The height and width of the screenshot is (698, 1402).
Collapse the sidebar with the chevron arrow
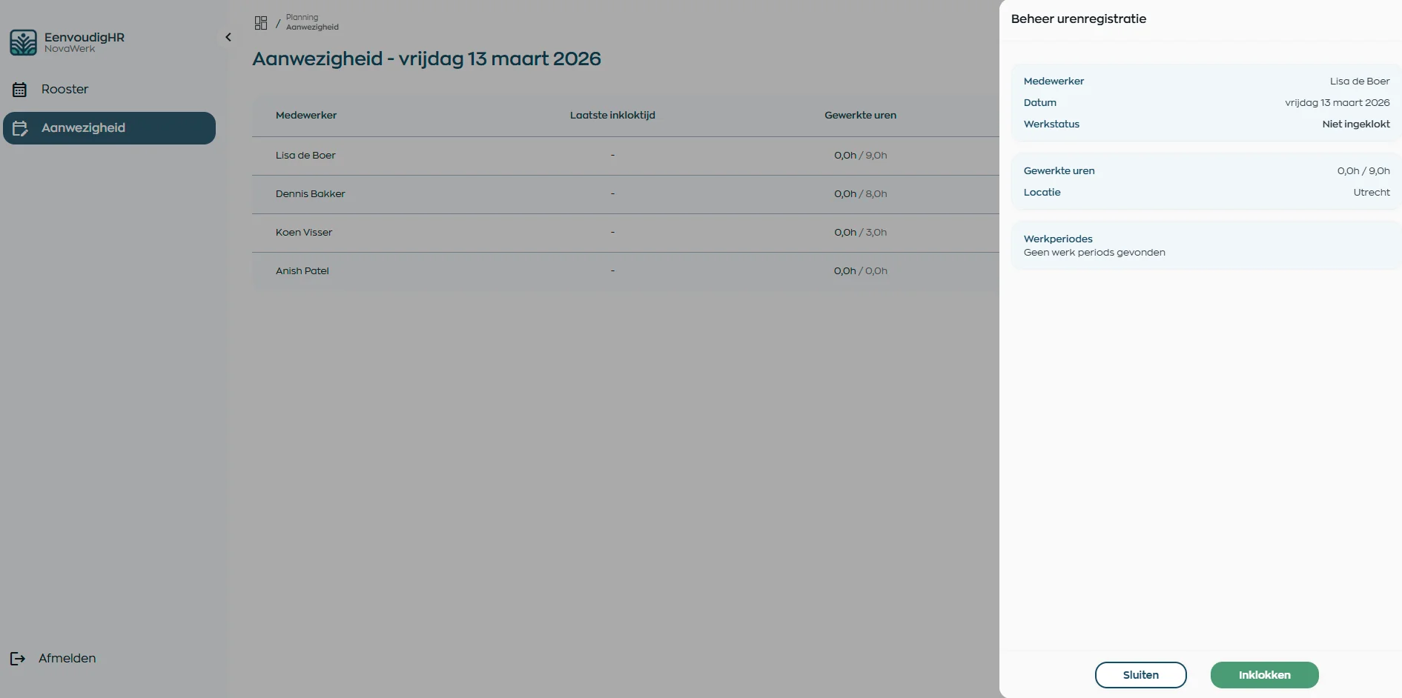228,37
